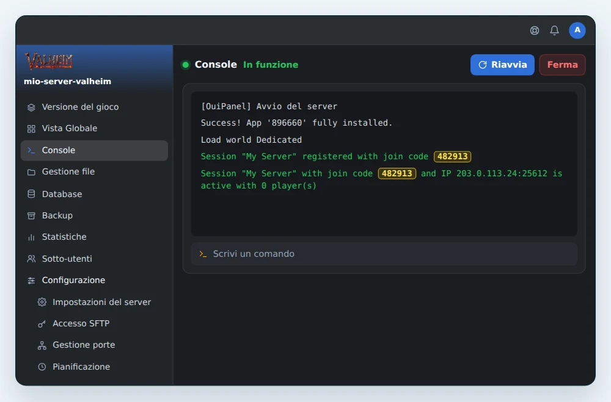
Task: Click the clock icon beside Pianificazione
Action: point(42,367)
